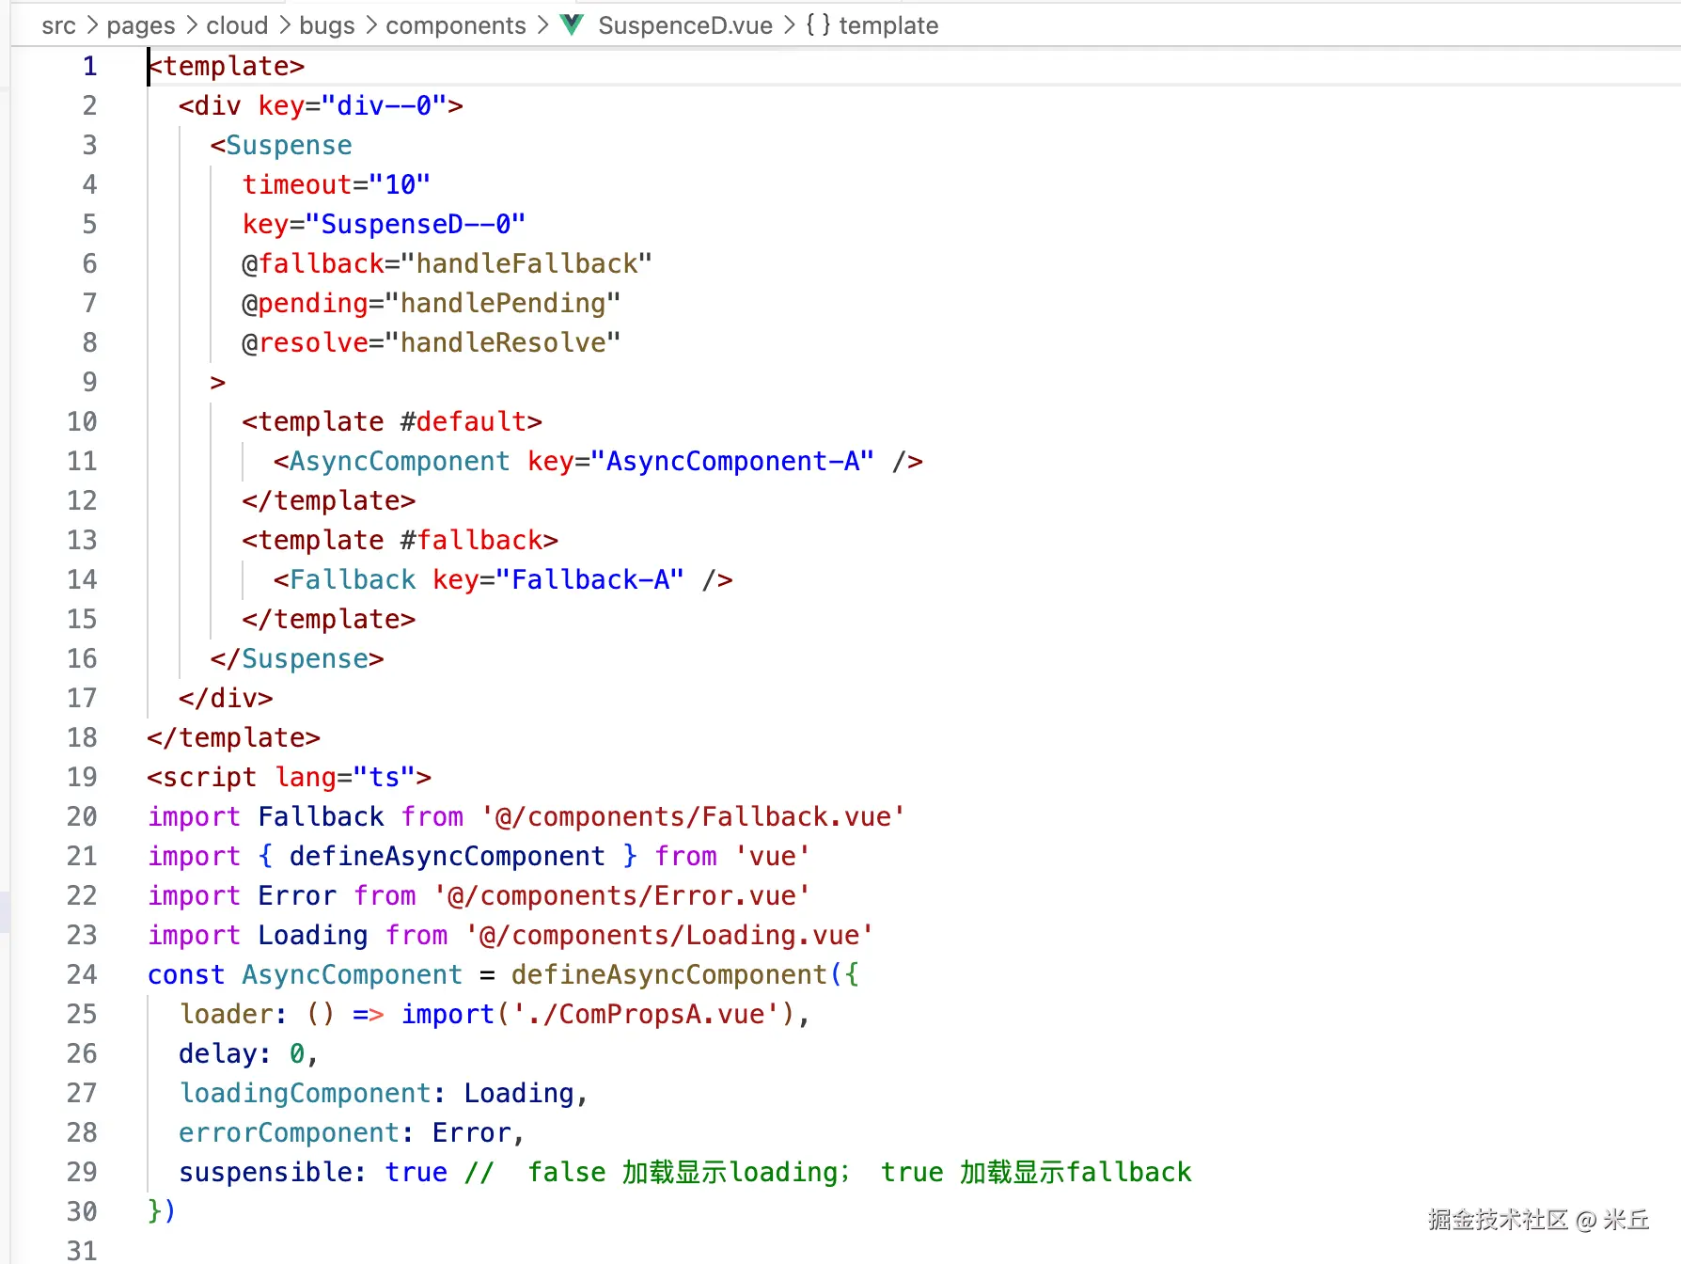Image resolution: width=1681 pixels, height=1264 pixels.
Task: Expand chevron between SuspenceD.vue and template
Action: coord(789,25)
